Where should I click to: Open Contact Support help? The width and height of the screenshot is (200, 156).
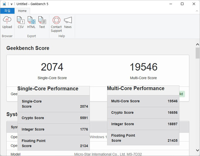click(x=56, y=24)
